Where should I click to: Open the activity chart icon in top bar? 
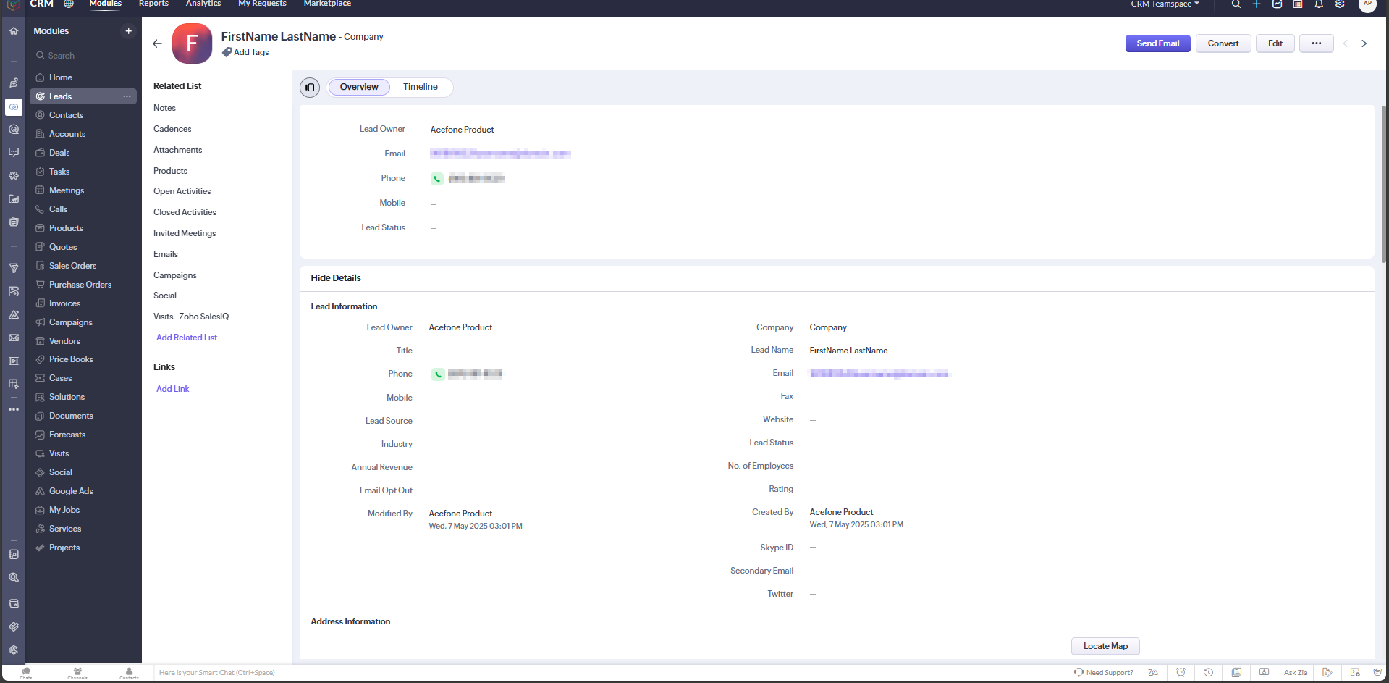(x=1277, y=4)
